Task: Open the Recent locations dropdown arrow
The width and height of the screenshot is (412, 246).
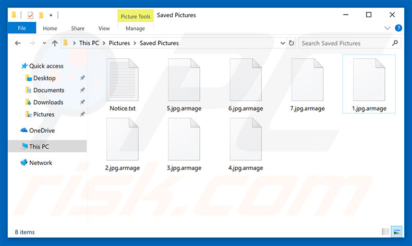Action: [x=44, y=43]
